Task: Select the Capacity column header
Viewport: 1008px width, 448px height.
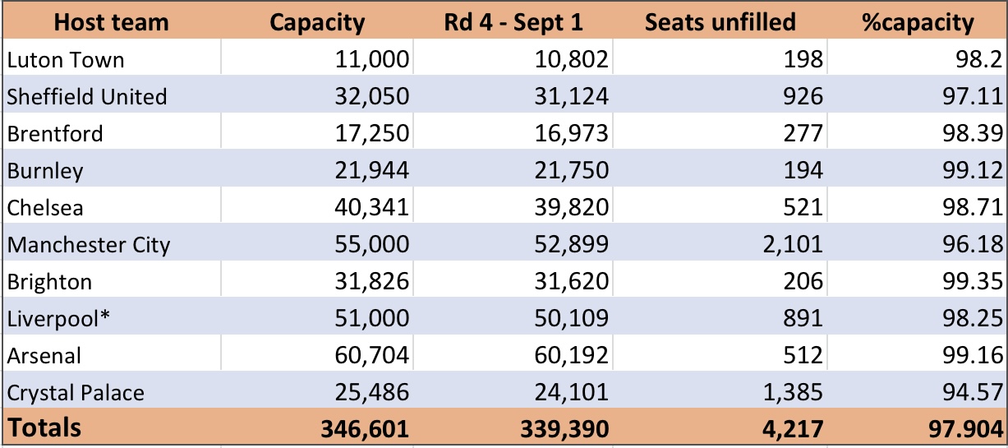Action: pyautogui.click(x=316, y=21)
